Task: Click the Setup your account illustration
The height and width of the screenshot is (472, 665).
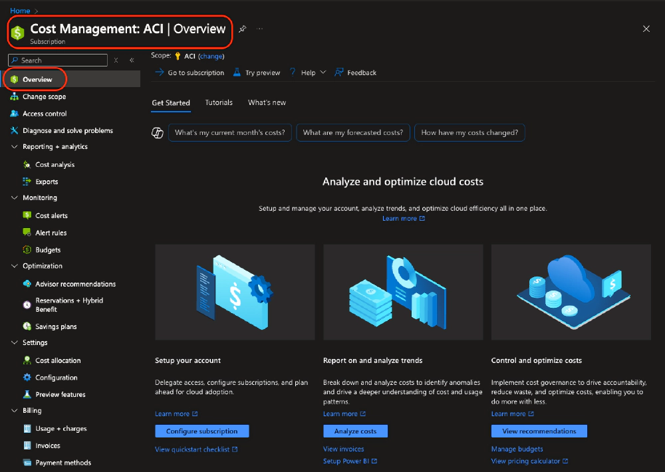Action: pos(235,292)
